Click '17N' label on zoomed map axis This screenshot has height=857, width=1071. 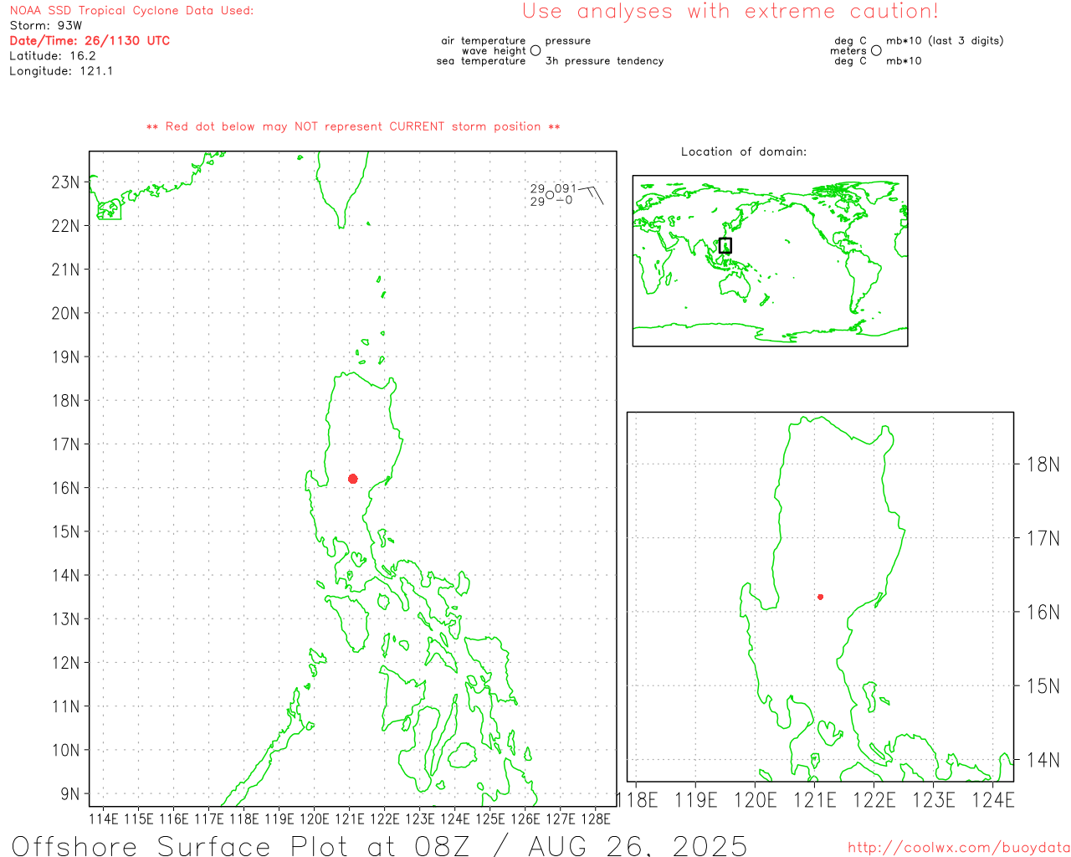[1043, 538]
